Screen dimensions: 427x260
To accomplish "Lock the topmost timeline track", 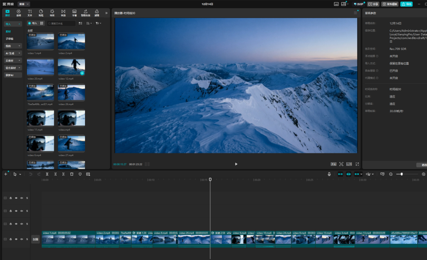I will tap(11, 198).
